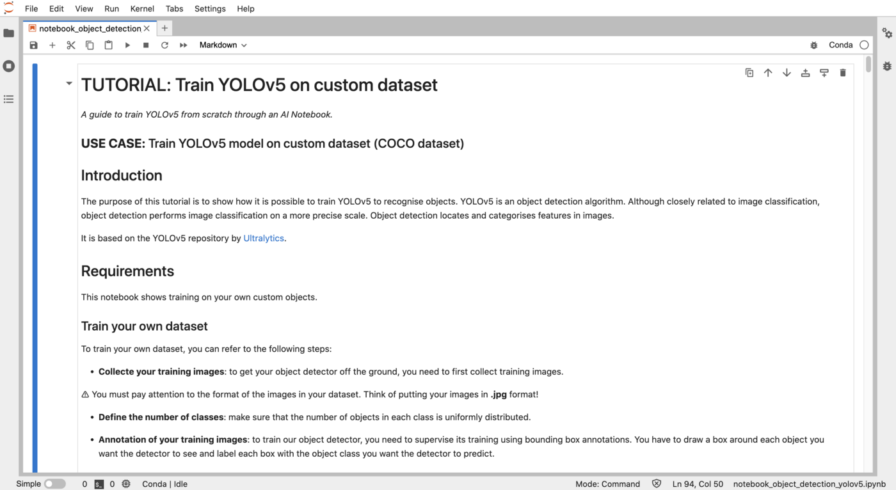The image size is (896, 490).
Task: Enable the debugger bug icon in toolbar
Action: click(814, 45)
